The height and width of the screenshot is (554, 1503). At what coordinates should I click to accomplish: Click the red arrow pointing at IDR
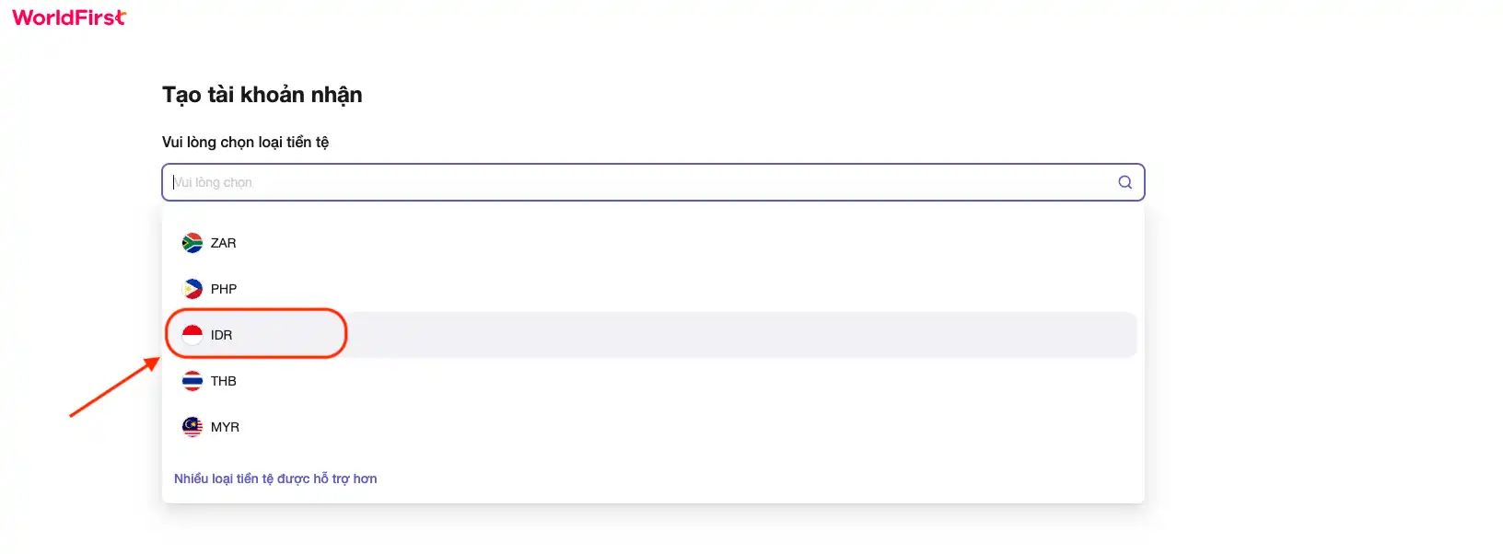[x=114, y=387]
